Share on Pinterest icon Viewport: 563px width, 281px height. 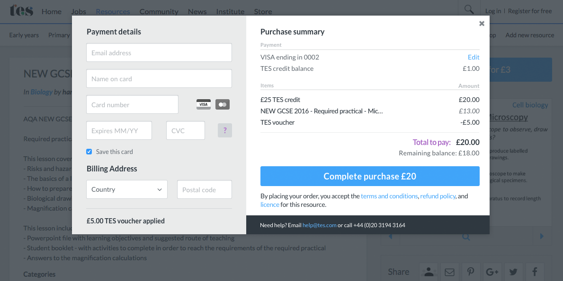tap(471, 272)
